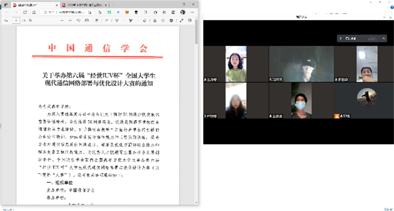Zoom out the PDF with minus icon
This screenshot has width=394, height=211.
tap(62, 20)
